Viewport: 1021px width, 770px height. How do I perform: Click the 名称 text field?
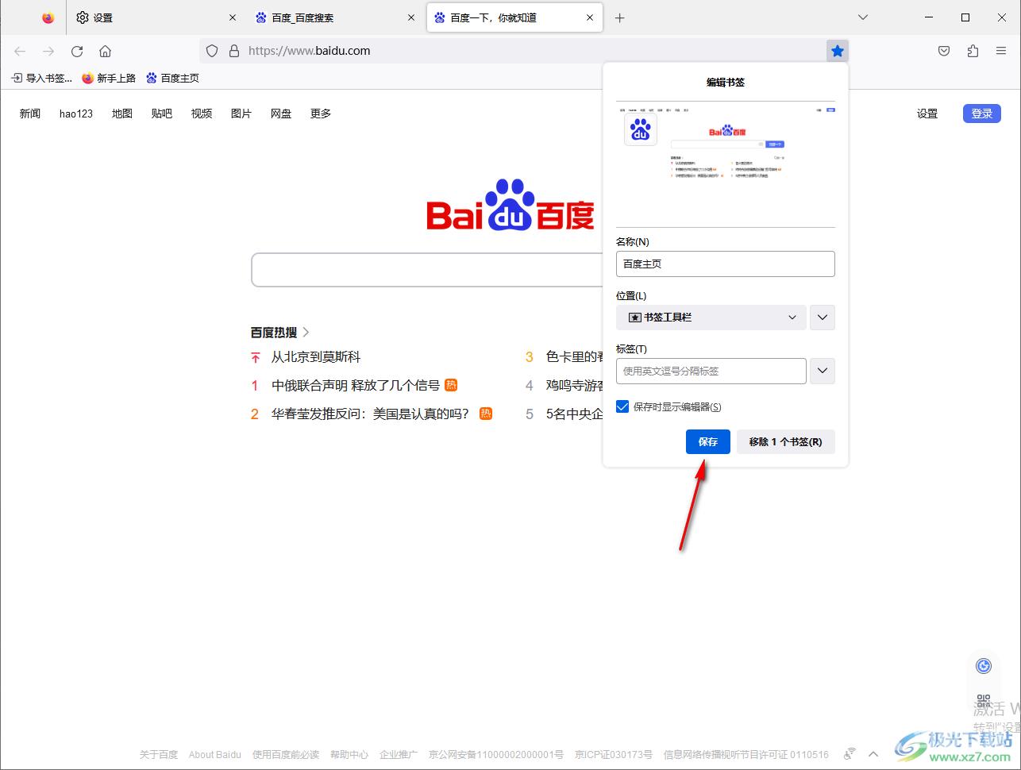pos(726,264)
